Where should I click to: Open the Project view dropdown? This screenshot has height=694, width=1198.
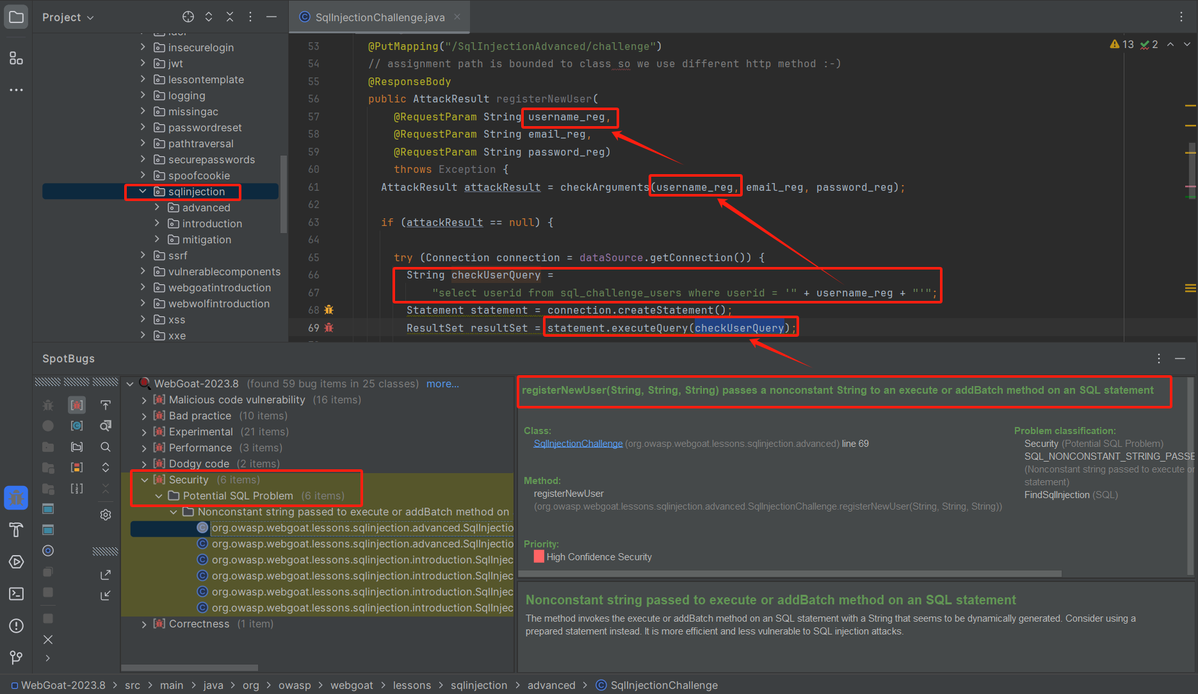tap(68, 17)
